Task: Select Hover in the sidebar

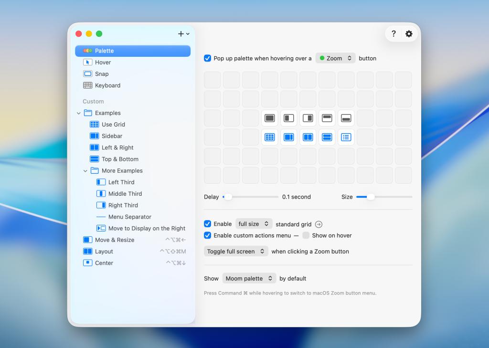Action: [x=103, y=63]
